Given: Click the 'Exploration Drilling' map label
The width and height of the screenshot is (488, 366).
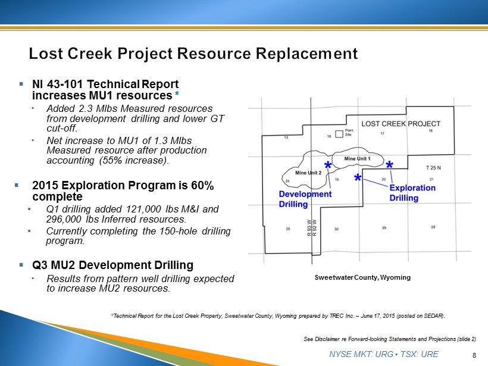Looking at the screenshot, I should (412, 193).
